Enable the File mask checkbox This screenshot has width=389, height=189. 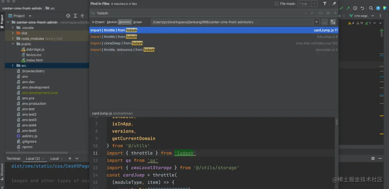[x=276, y=4]
